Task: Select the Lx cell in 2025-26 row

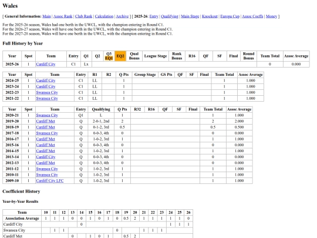Action: coord(86,64)
